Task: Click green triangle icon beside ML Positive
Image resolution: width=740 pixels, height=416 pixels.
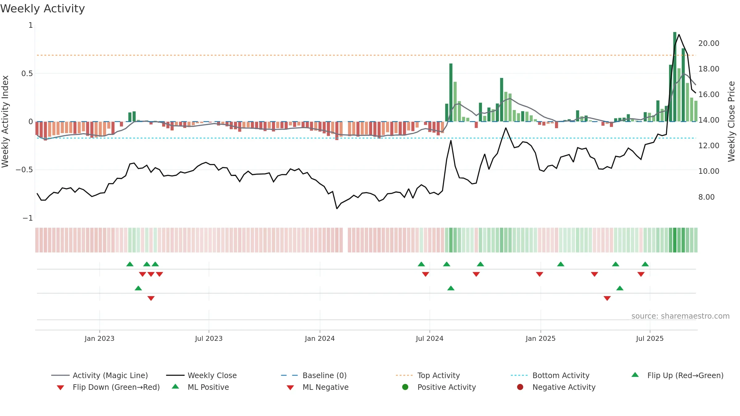Action: click(175, 386)
